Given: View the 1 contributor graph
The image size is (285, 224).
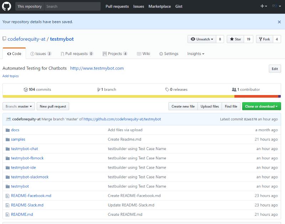Looking at the screenshot, I should pyautogui.click(x=246, y=89).
